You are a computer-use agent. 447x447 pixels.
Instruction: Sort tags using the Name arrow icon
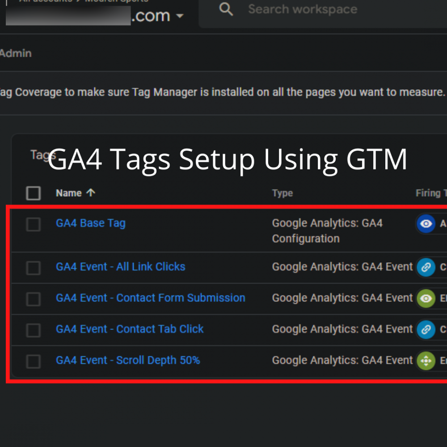(x=91, y=193)
